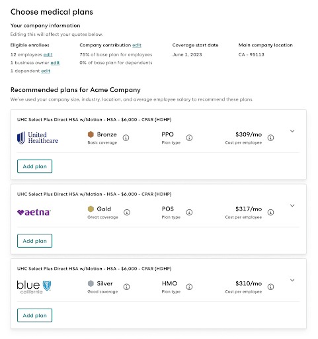Click the Aetna logo

pos(34,213)
